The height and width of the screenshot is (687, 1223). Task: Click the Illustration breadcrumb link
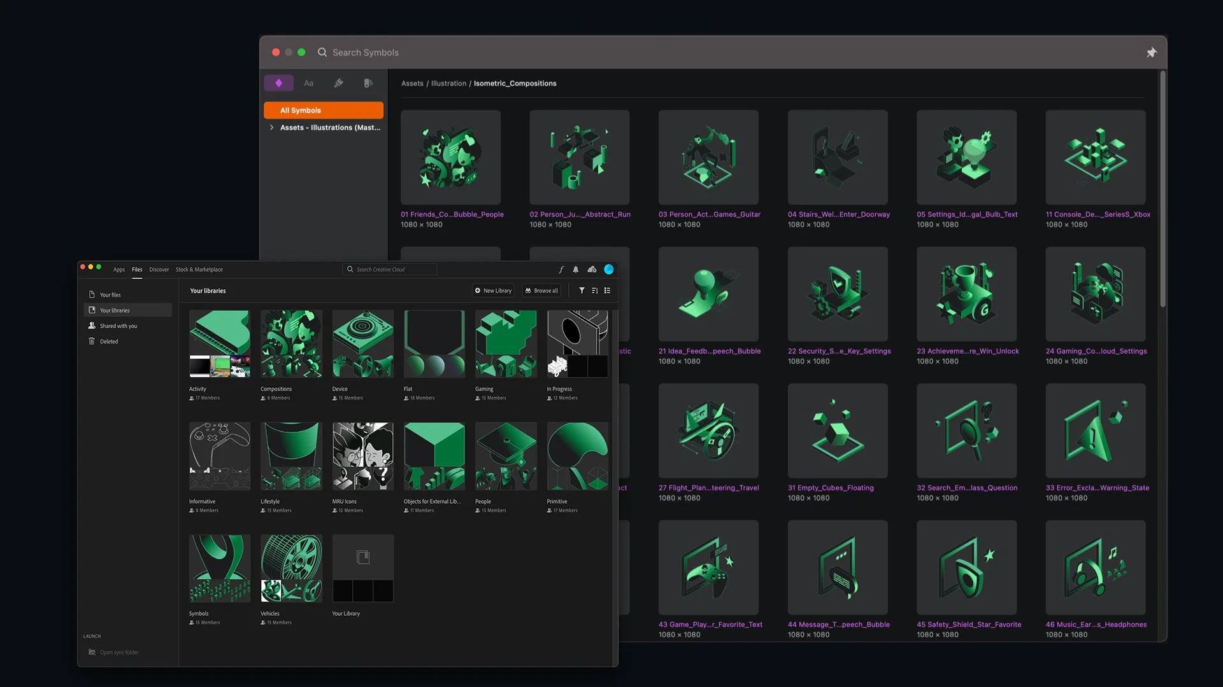(x=448, y=84)
